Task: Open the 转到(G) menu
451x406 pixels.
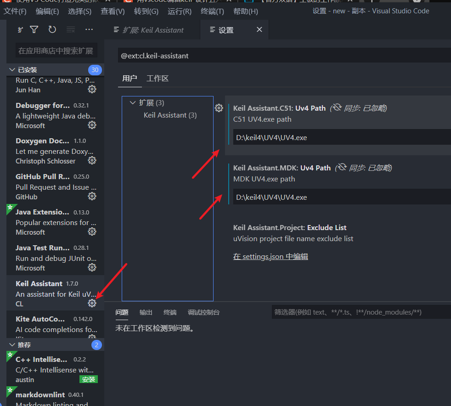Action: 146,11
